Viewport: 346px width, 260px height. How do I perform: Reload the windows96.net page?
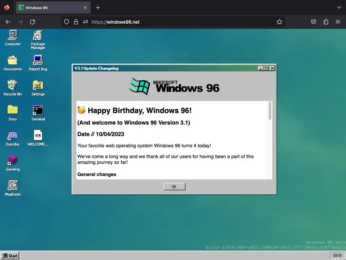[32, 22]
